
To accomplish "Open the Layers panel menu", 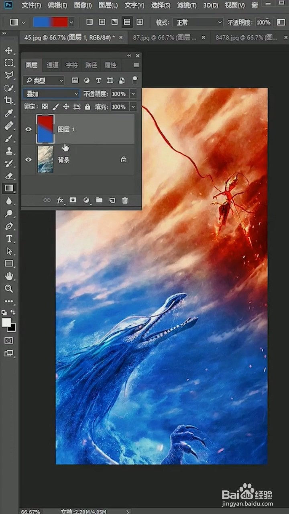I will pos(136,65).
